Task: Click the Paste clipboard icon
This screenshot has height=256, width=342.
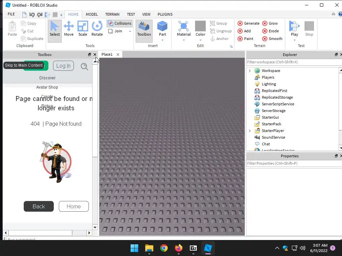Action: pyautogui.click(x=12, y=29)
